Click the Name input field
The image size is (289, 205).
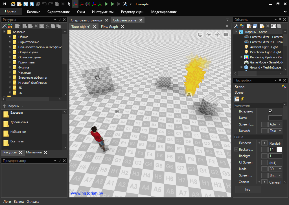tap(275, 118)
